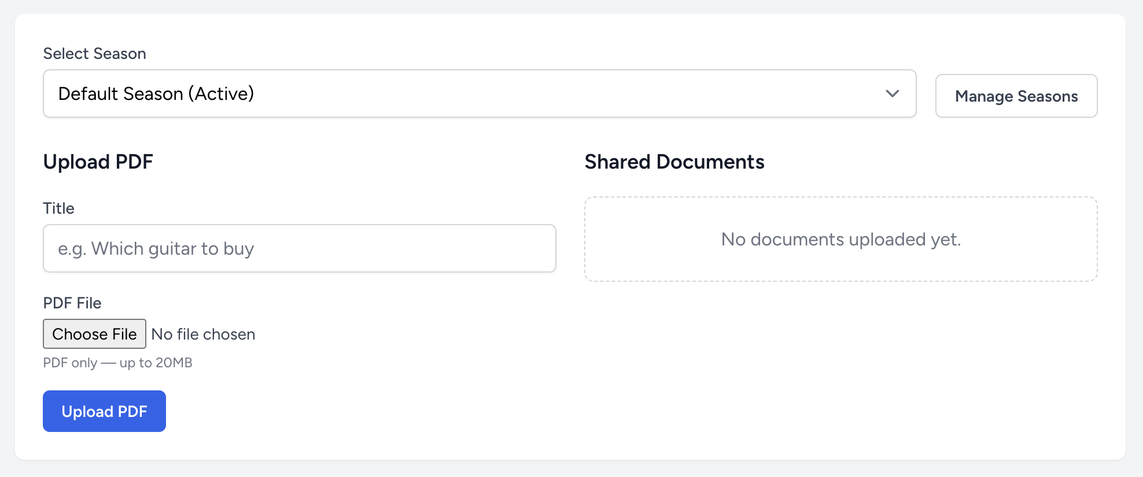Click the 'PDF File' label
This screenshot has height=477, width=1143.
(72, 303)
